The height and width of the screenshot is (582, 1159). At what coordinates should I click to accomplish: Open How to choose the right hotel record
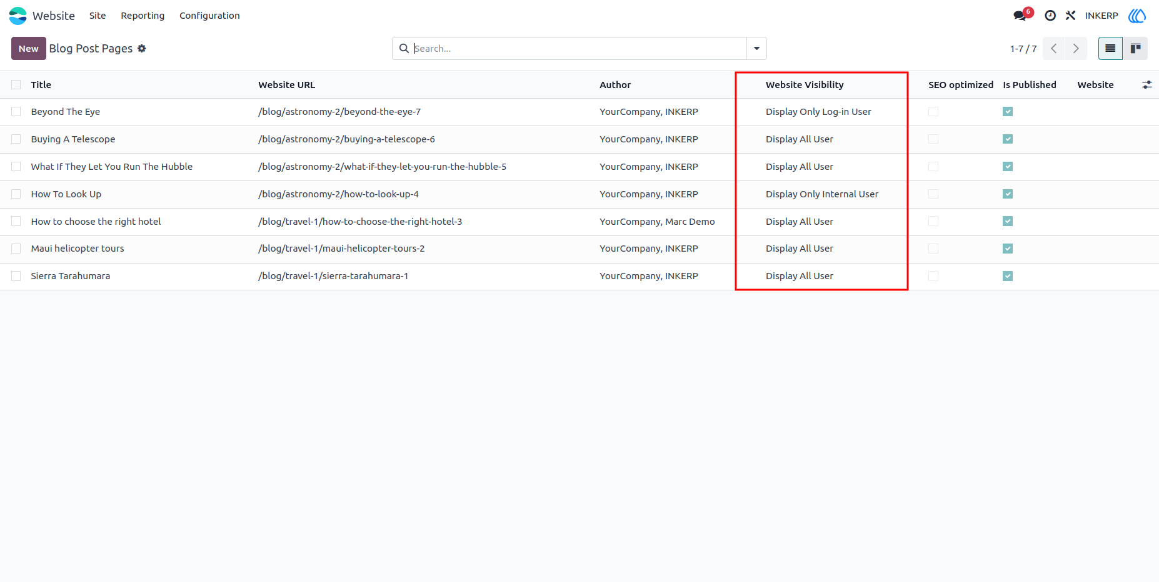coord(96,222)
